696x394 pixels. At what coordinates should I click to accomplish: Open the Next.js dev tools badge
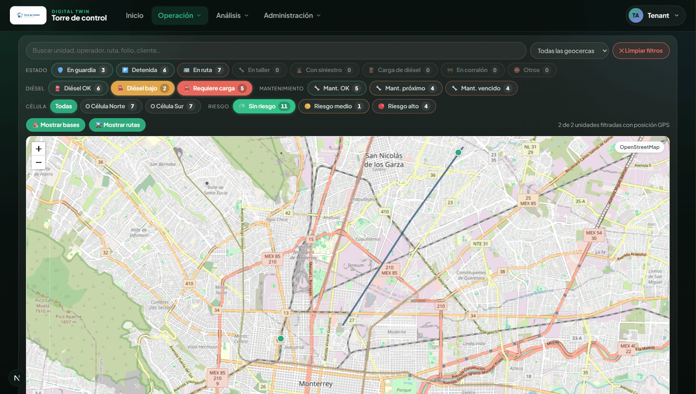[x=17, y=378]
